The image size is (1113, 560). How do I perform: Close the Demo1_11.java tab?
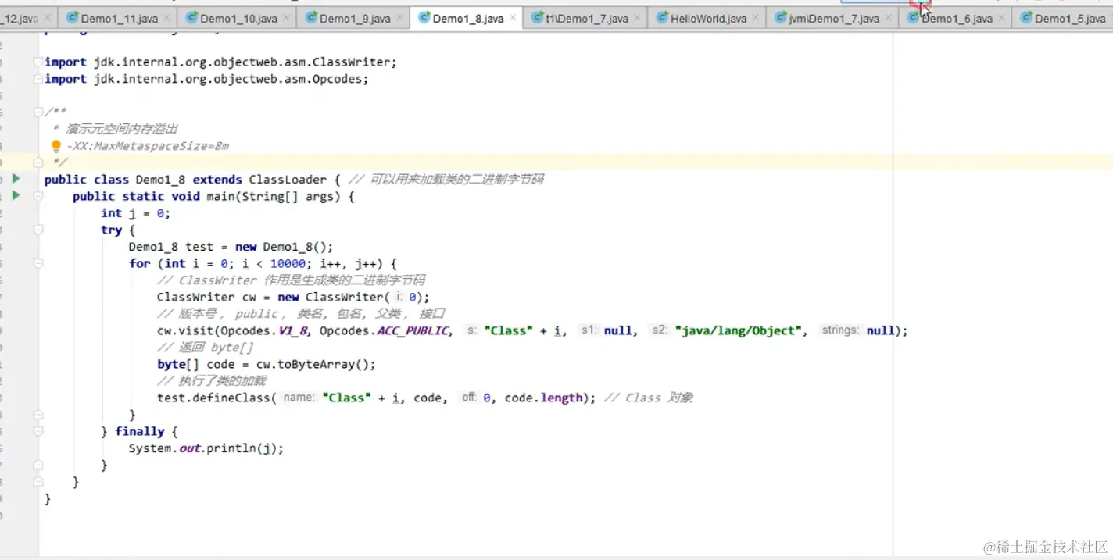pyautogui.click(x=166, y=18)
